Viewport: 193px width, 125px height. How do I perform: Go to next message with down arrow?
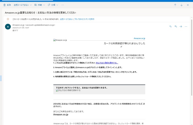click(x=181, y=5)
